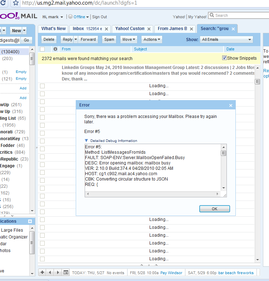Screen dimensions: 269x281
Task: Click OK in the Error dialog
Action: (215, 209)
